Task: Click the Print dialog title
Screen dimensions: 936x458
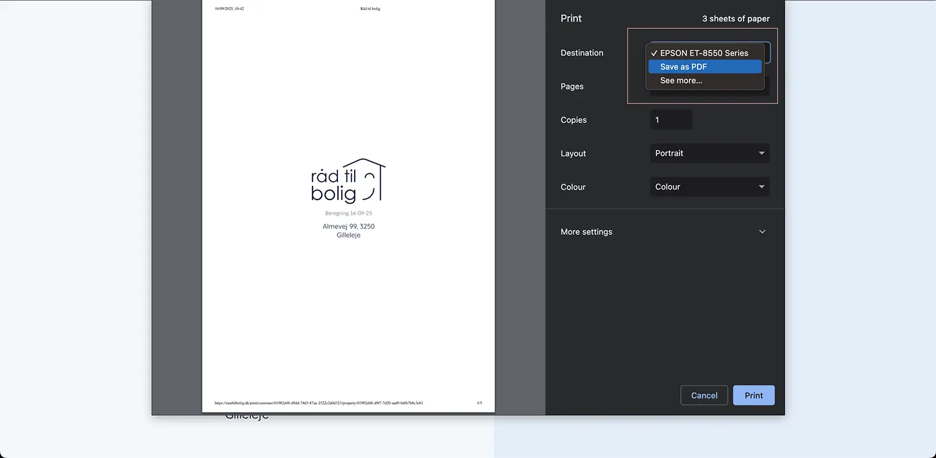Action: [571, 19]
